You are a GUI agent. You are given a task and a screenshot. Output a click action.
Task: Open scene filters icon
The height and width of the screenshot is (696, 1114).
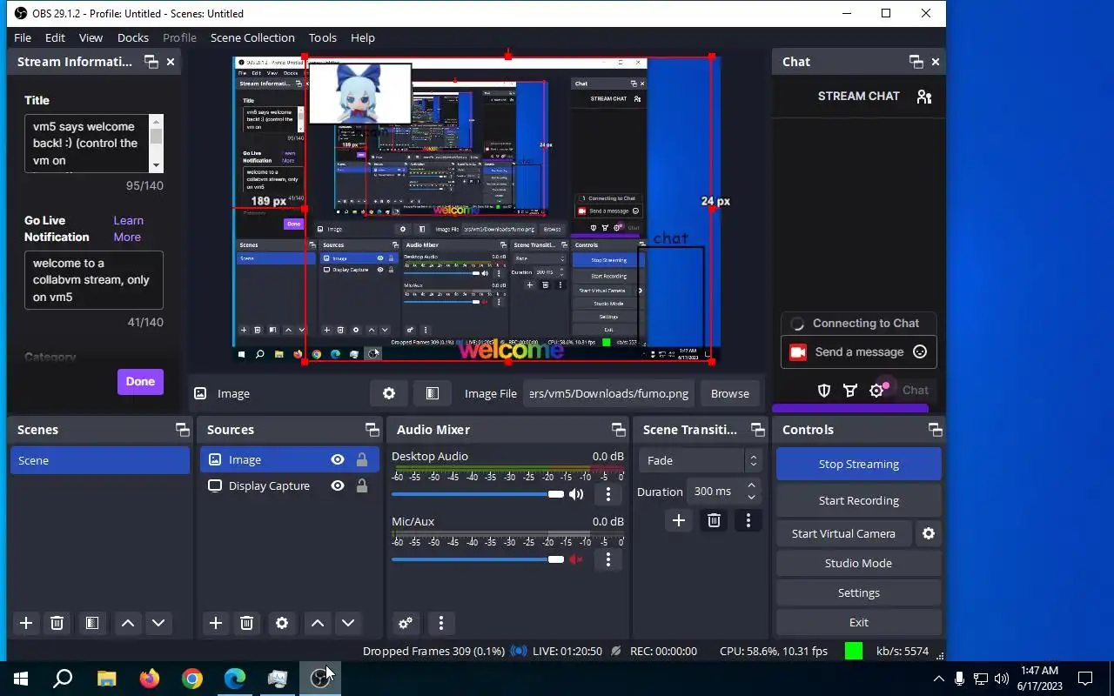(x=91, y=623)
